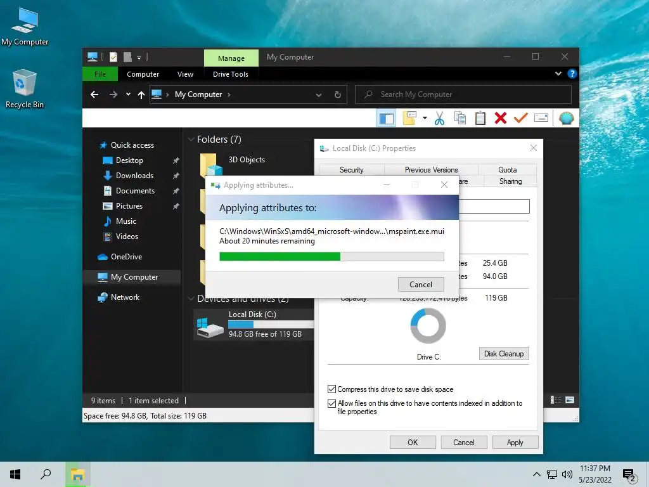Click the Copy icon in toolbar
Screen dimensions: 649x487
459,119
